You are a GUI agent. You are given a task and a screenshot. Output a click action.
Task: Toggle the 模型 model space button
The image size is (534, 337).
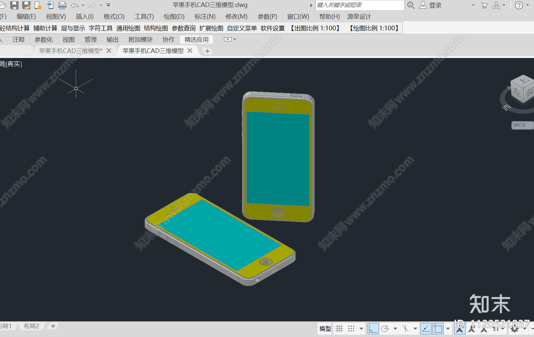pos(325,329)
